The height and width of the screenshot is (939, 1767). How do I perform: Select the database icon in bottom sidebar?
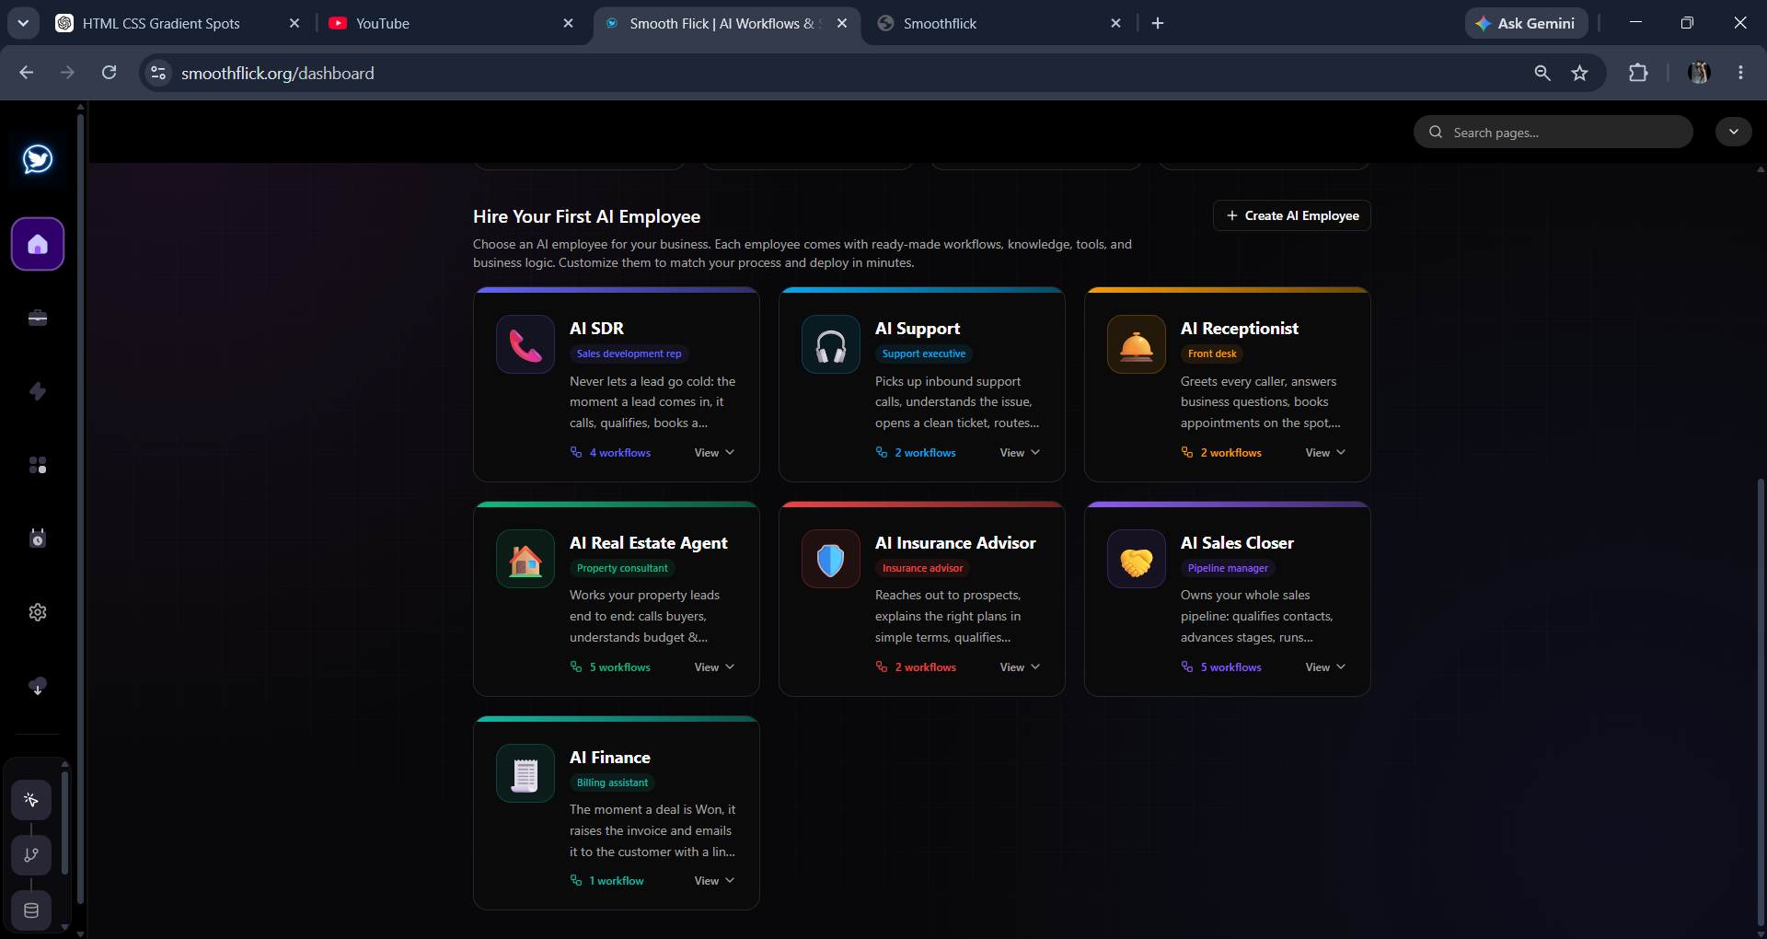[x=31, y=910]
